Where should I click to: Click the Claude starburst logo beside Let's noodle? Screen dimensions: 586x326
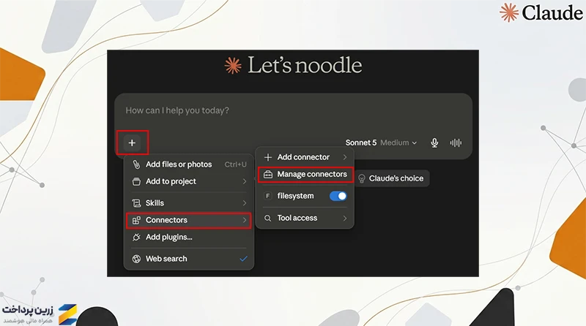[233, 66]
